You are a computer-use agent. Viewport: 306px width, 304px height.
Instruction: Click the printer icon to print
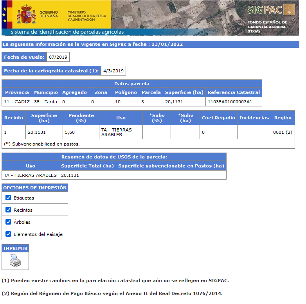click(15, 260)
